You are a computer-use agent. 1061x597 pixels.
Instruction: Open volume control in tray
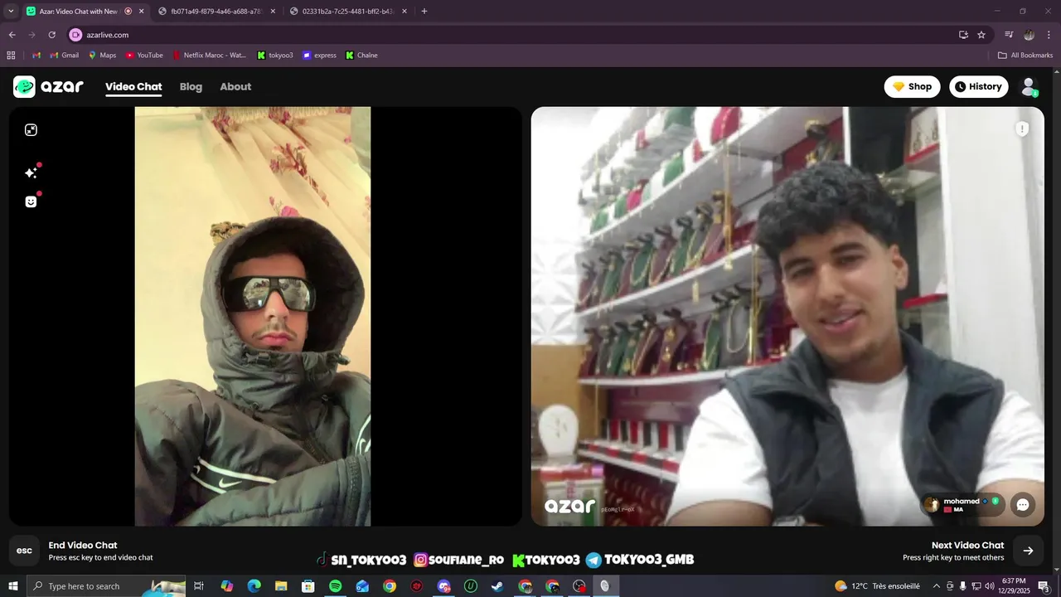(989, 586)
